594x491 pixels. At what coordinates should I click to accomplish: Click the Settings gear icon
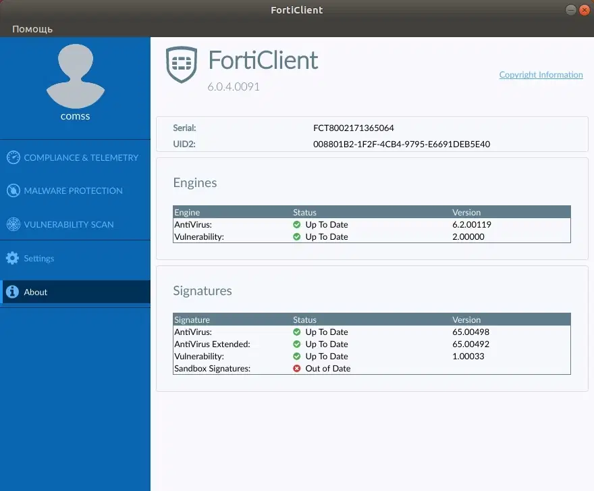click(13, 258)
